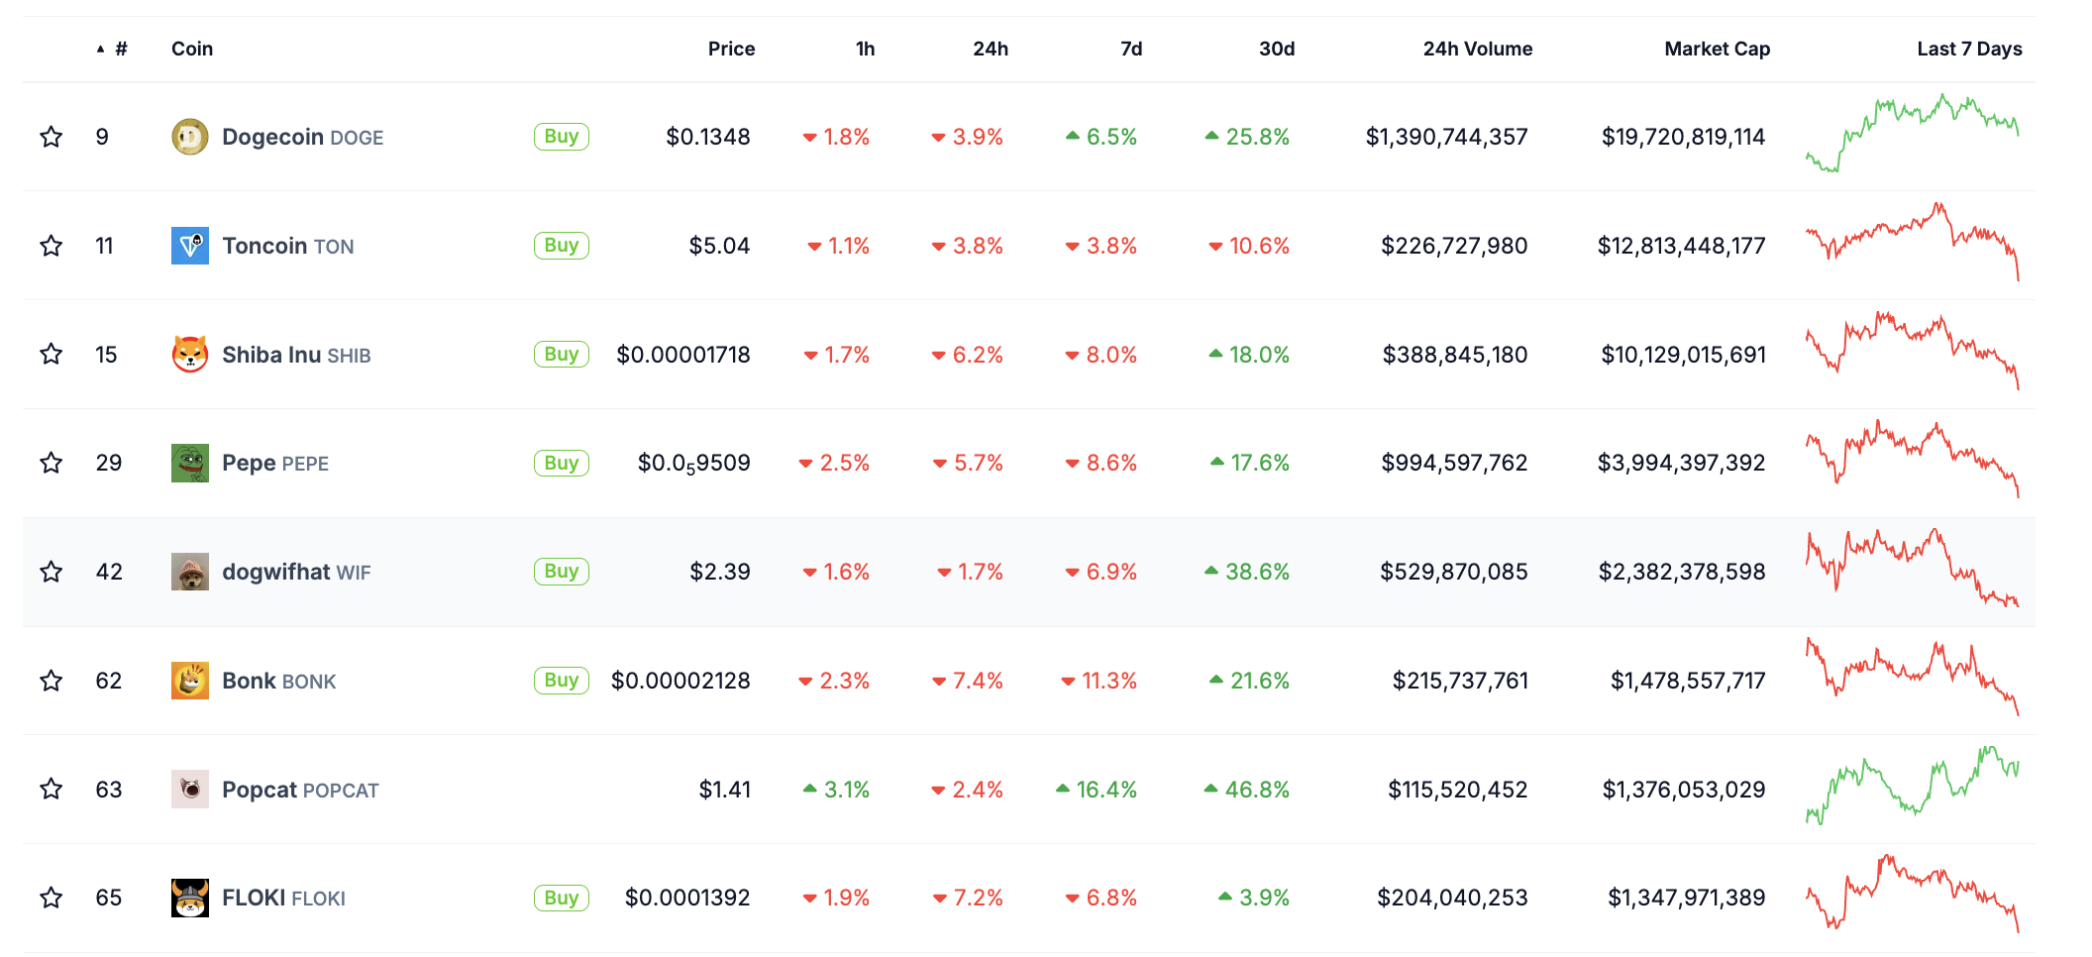Screen dimensions: 2092x957
Task: Click the Shiba Inu coin logo
Action: [x=189, y=355]
